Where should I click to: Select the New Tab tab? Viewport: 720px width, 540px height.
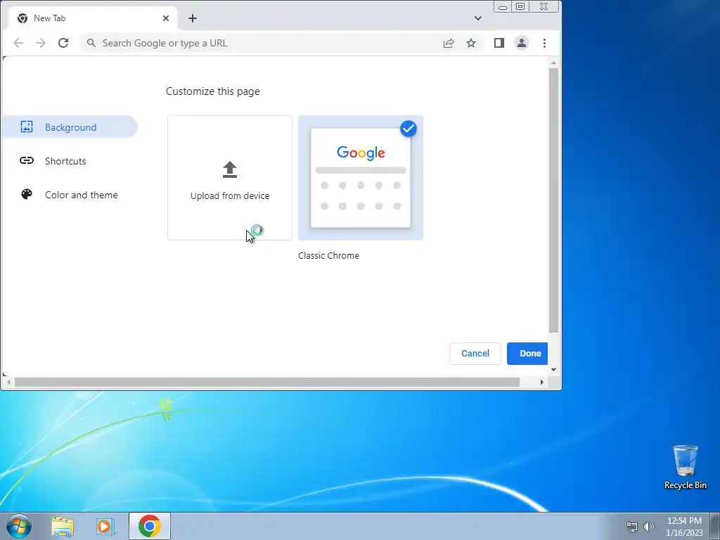pyautogui.click(x=92, y=18)
